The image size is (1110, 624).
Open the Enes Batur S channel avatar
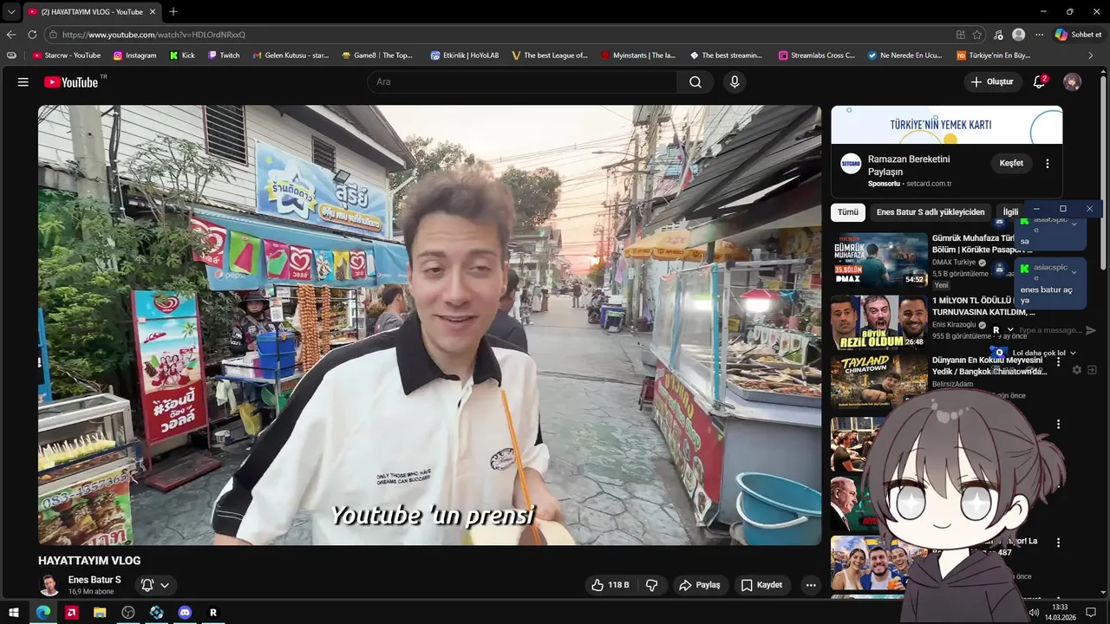click(49, 585)
